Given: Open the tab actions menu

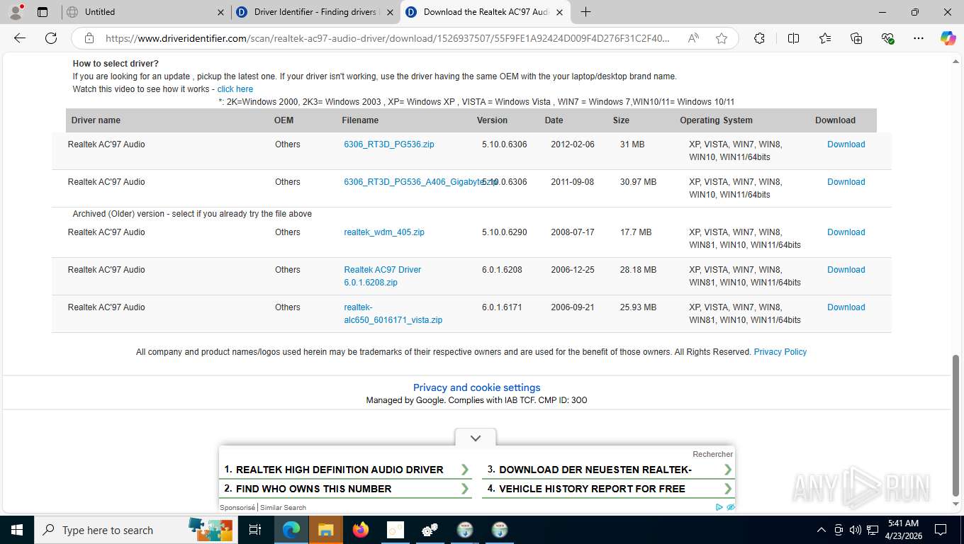Looking at the screenshot, I should click(x=43, y=11).
